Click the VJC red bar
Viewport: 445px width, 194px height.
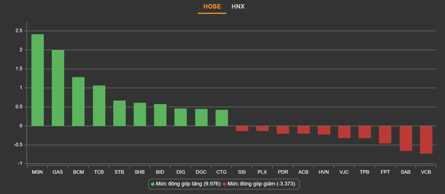click(x=344, y=132)
